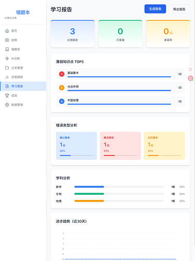This screenshot has height=261, width=195.
Task: Click the 学科分析 heading
Action: [63, 178]
